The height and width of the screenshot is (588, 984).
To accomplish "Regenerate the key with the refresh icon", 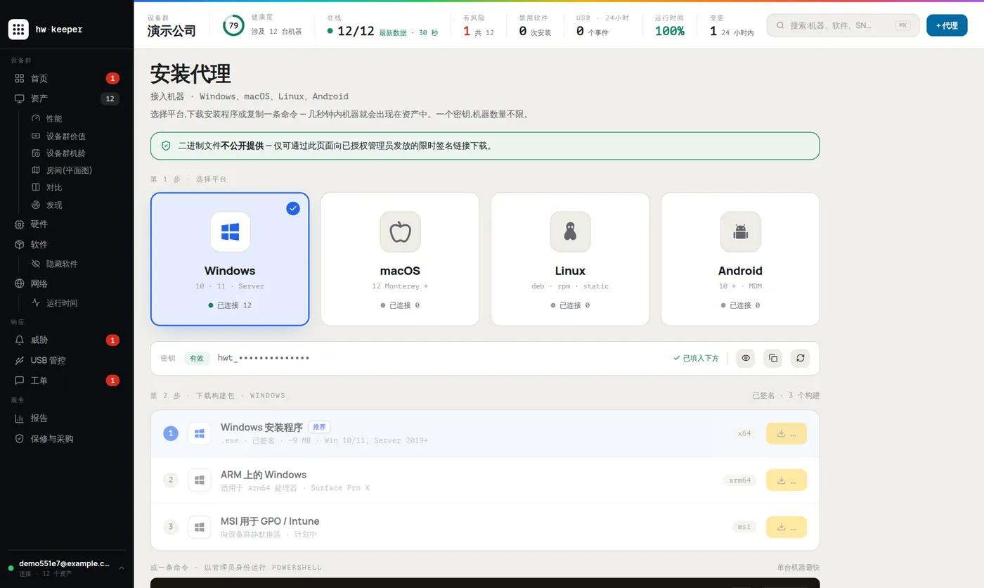I will tap(800, 358).
